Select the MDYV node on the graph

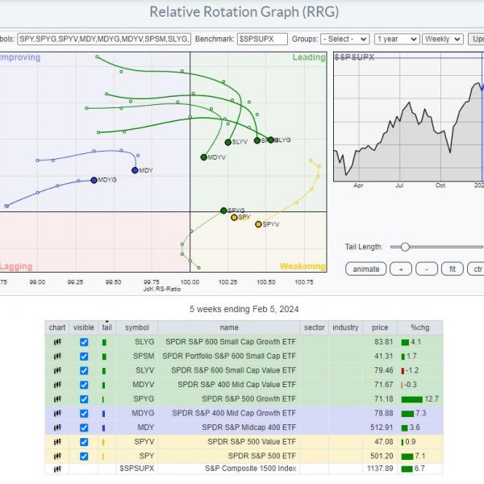point(204,157)
